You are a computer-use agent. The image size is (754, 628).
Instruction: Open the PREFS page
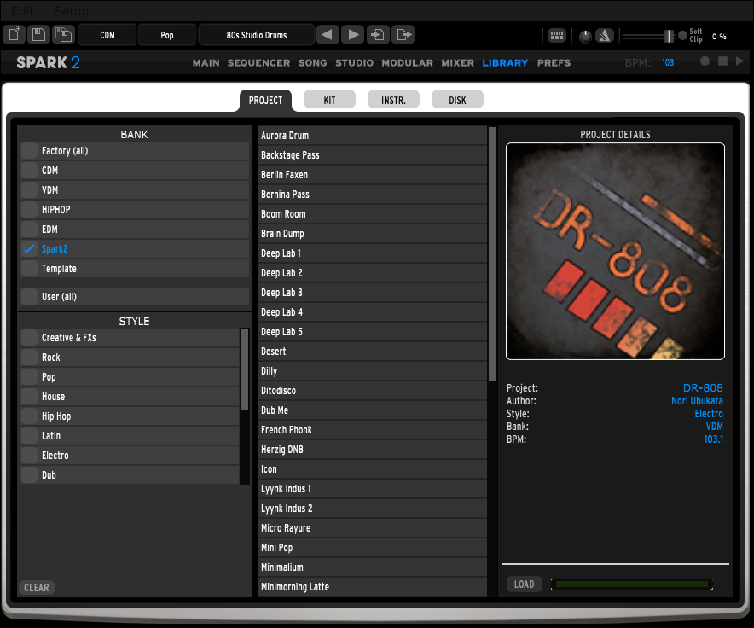[554, 62]
